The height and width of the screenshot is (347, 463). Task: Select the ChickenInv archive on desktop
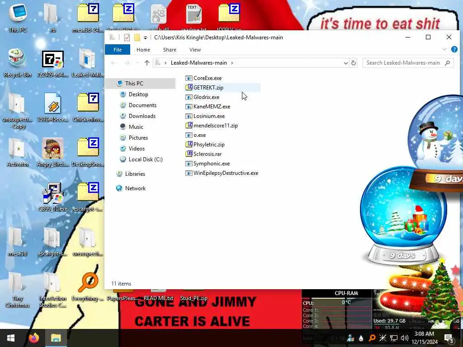tap(88, 108)
